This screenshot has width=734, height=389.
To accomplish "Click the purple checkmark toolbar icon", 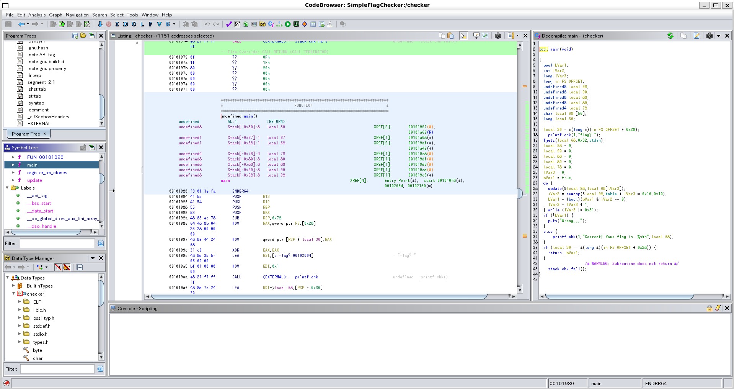I will [x=229, y=24].
